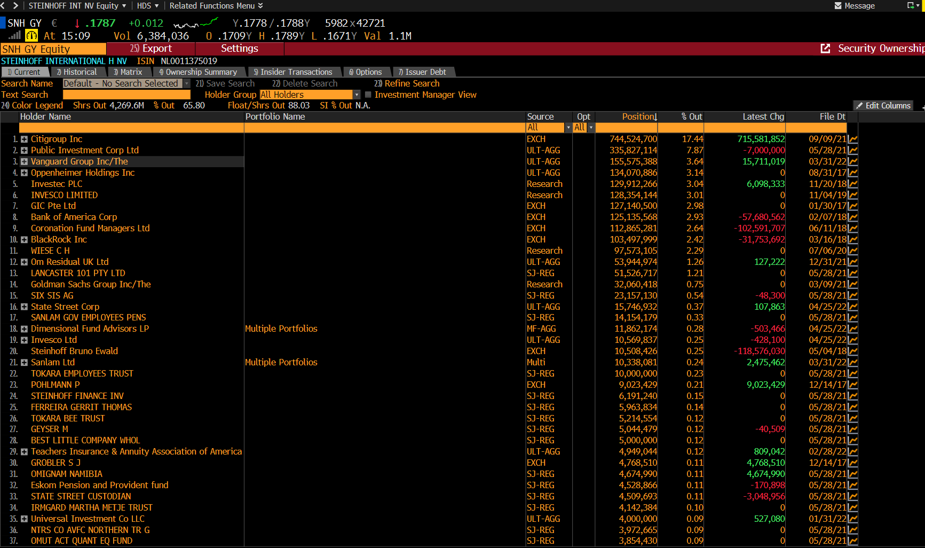925x548 pixels.
Task: Open the chart icon for Vanguard Group row
Action: pyautogui.click(x=853, y=162)
